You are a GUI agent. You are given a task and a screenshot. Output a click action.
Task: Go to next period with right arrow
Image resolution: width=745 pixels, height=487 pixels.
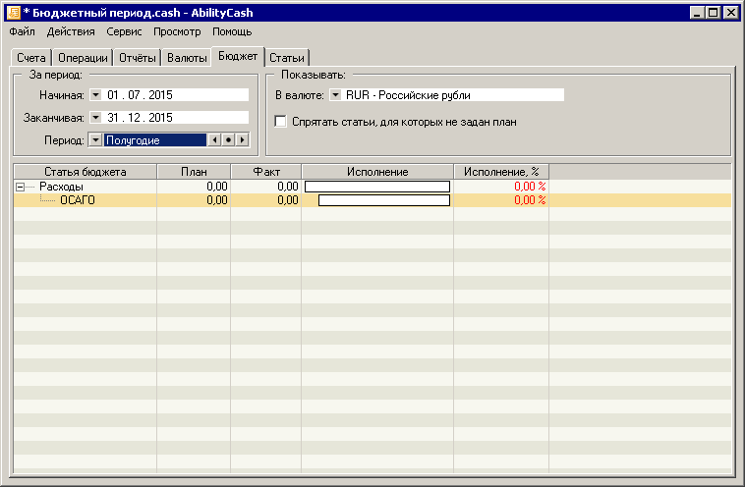point(242,140)
